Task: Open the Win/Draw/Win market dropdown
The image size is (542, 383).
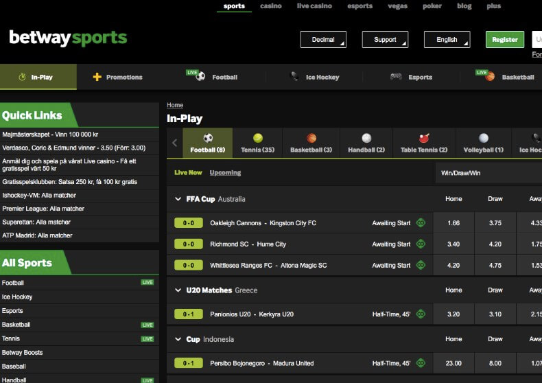Action: 488,173
